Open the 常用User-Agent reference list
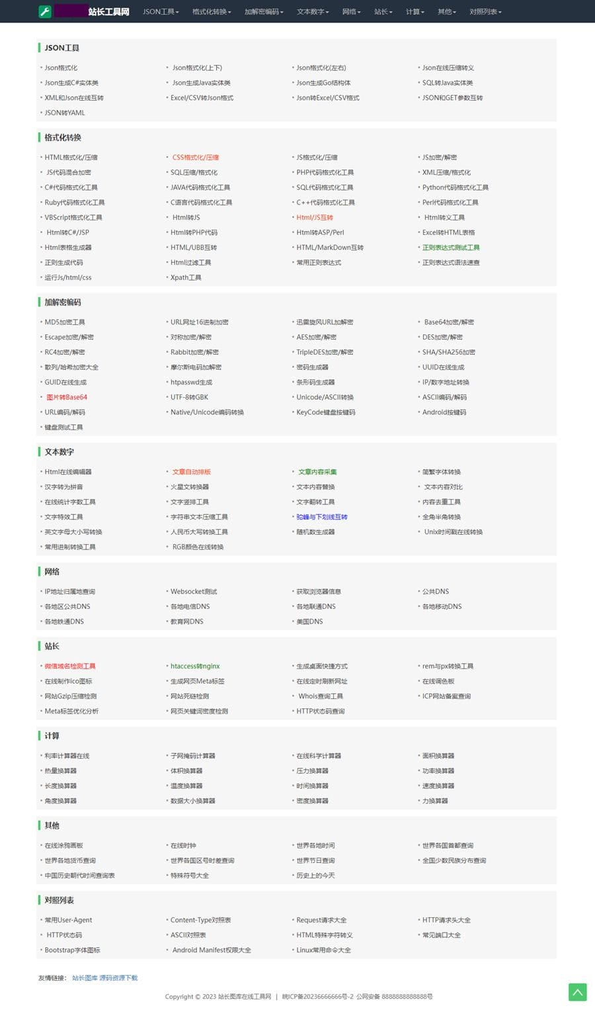 click(x=68, y=920)
